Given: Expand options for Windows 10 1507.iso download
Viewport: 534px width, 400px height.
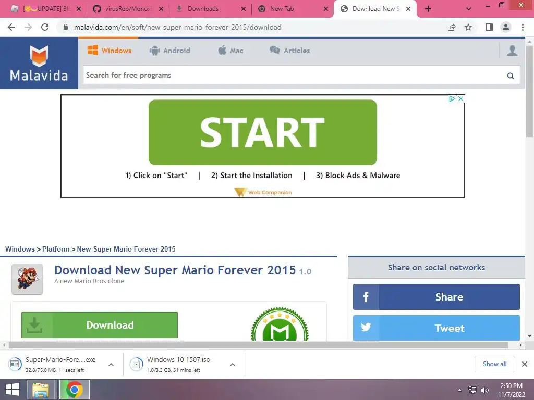Looking at the screenshot, I should pos(233,364).
